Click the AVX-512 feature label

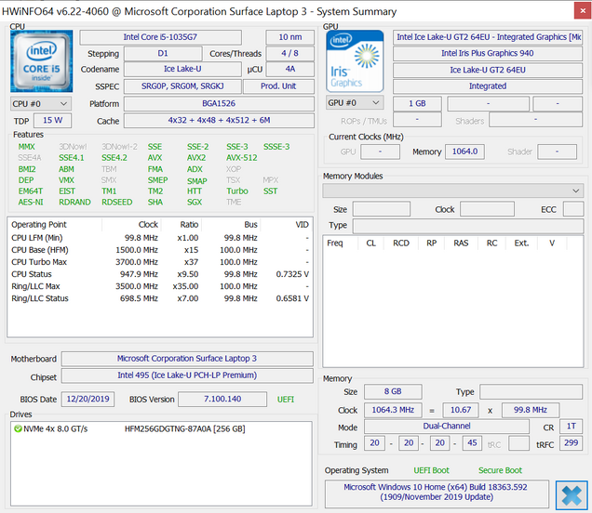tap(241, 158)
